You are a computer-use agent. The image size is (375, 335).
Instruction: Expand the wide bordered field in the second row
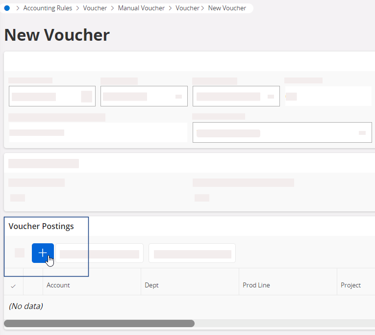click(281, 133)
